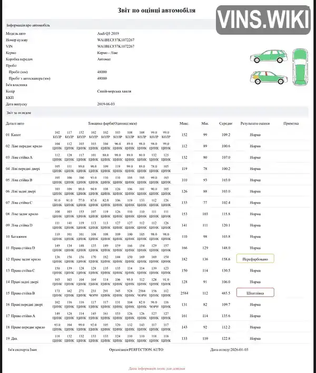Click the Товщина фарби column header
Screen dimensions: 316x373
(x=112, y=124)
